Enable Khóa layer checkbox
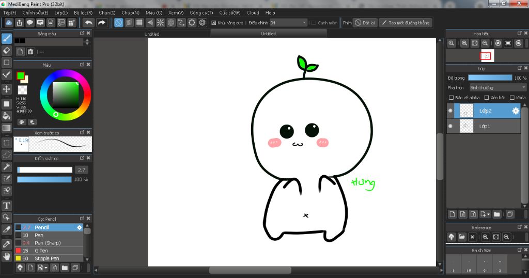The height and width of the screenshot is (278, 529). [512, 98]
